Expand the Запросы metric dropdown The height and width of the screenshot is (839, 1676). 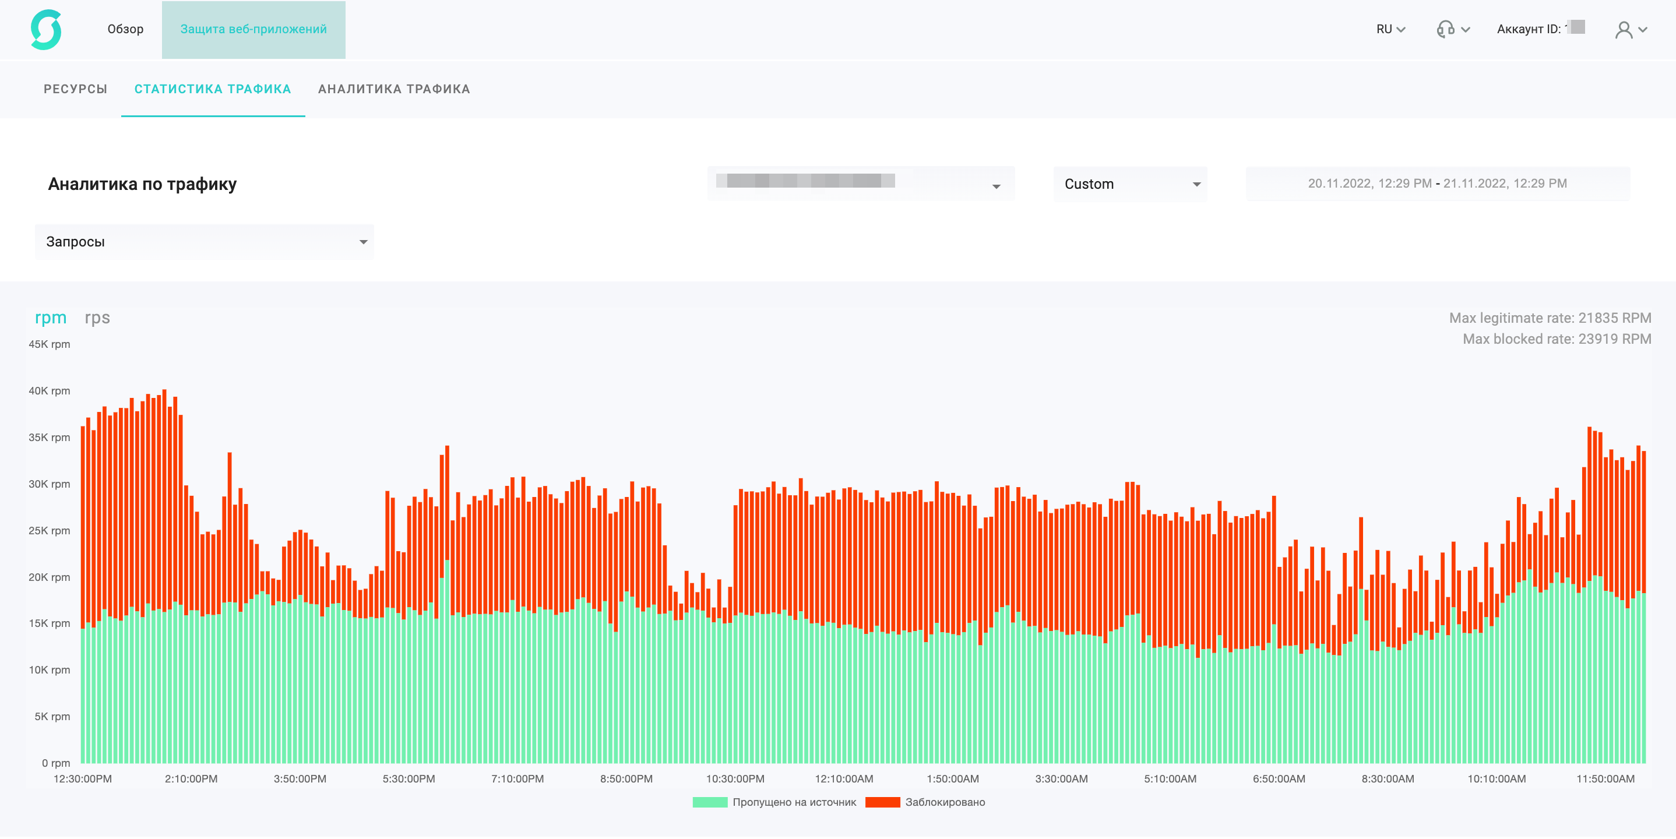(x=205, y=242)
